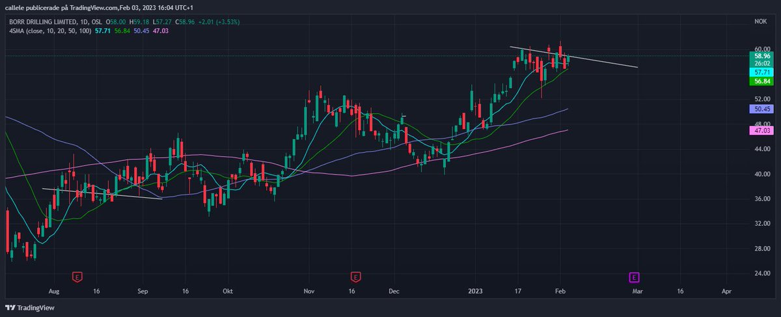Click the pink 47.03 price axis tag
This screenshot has width=781, height=317.
762,131
